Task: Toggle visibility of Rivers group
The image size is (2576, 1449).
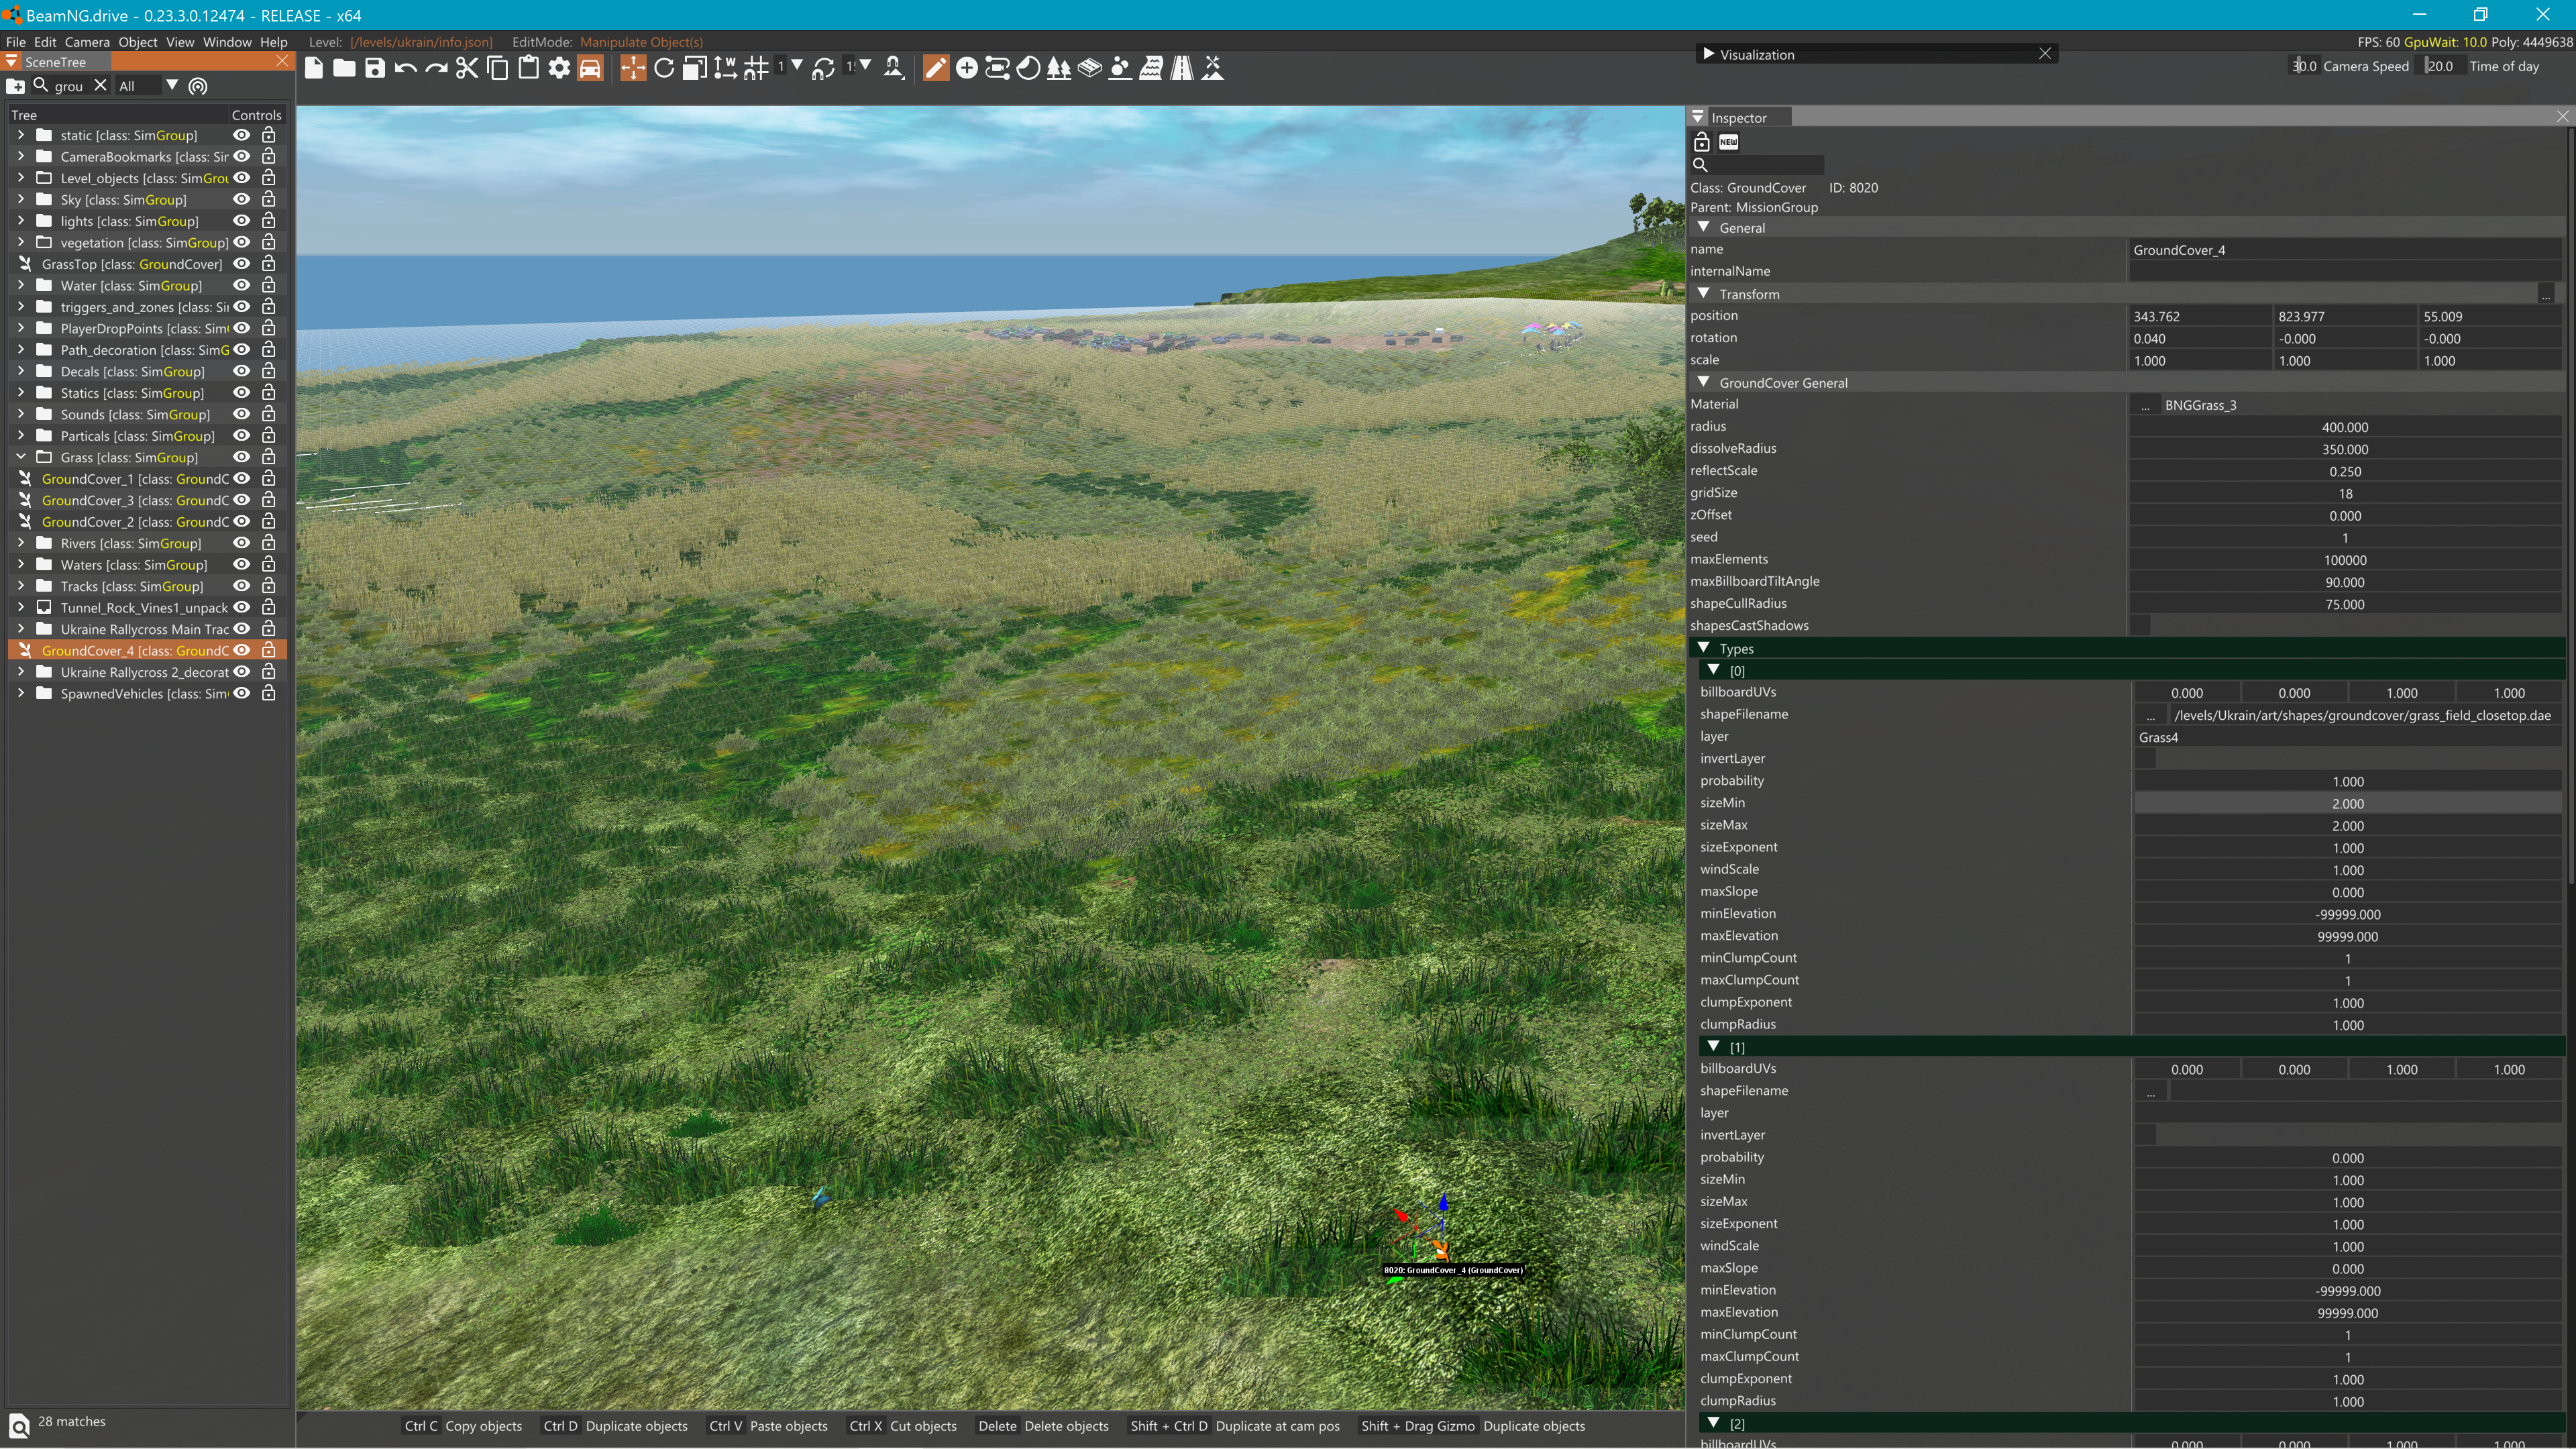Action: 241,543
